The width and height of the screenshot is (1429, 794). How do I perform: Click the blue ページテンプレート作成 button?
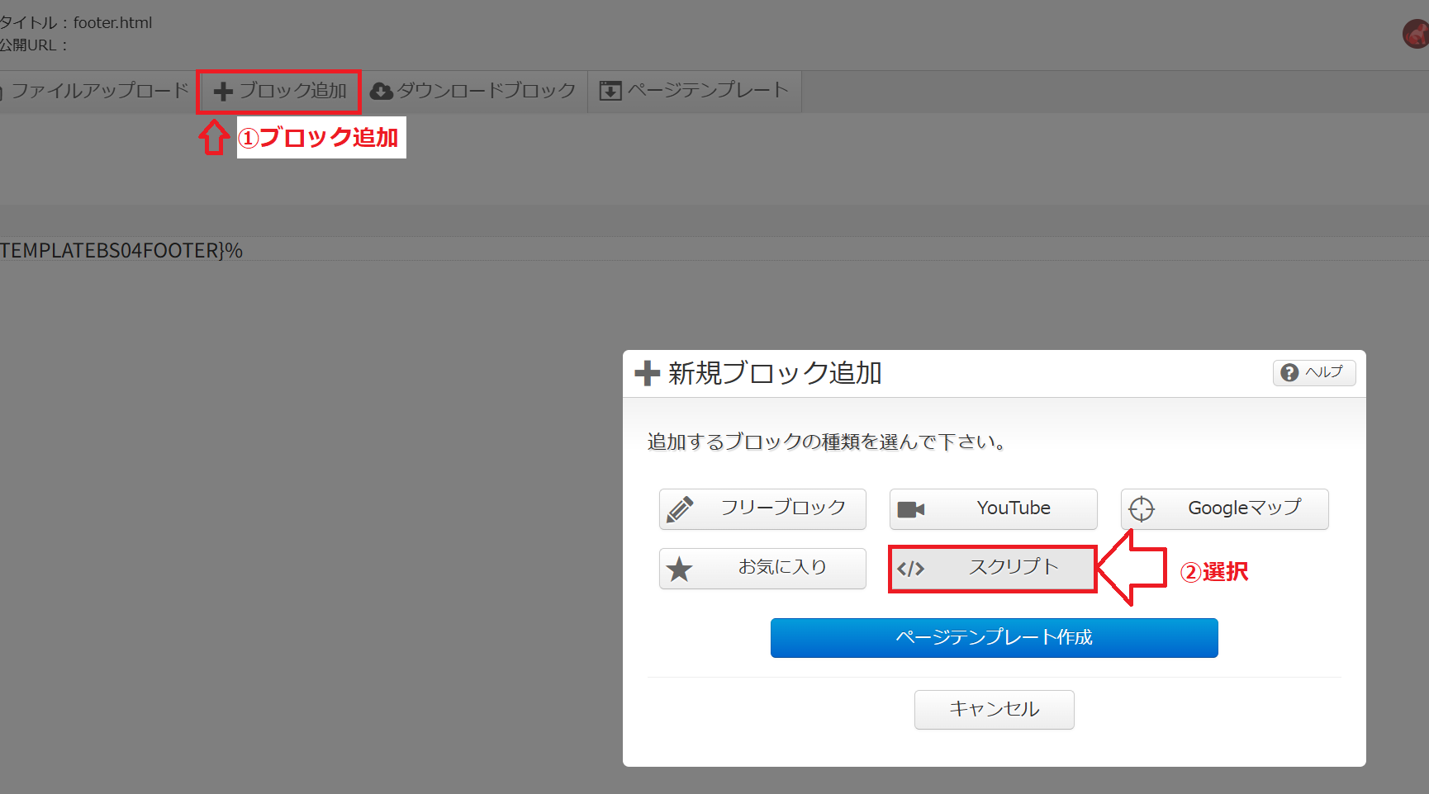coord(995,638)
